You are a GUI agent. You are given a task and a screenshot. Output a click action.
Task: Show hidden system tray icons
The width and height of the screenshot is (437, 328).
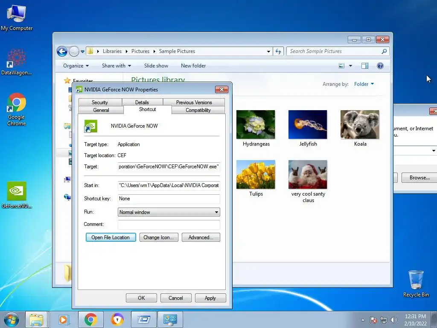(363, 320)
